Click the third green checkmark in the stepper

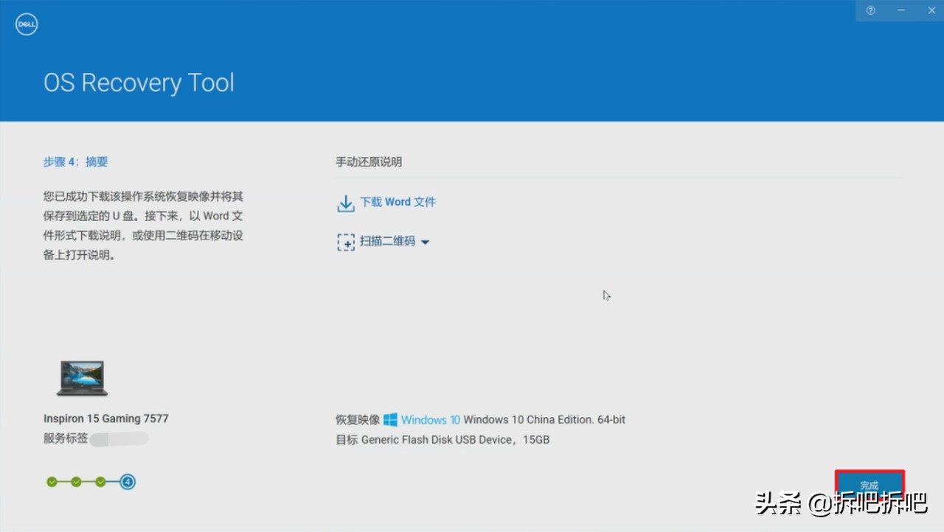[x=101, y=481]
